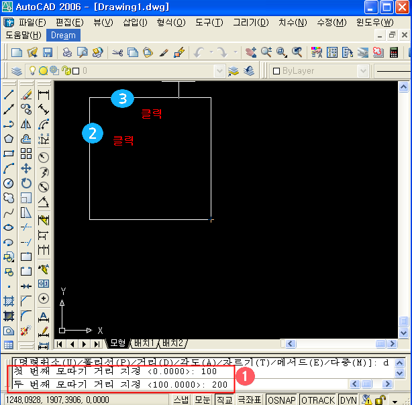The image size is (412, 405).
Task: Select the Chamfer tool
Action: (26, 300)
